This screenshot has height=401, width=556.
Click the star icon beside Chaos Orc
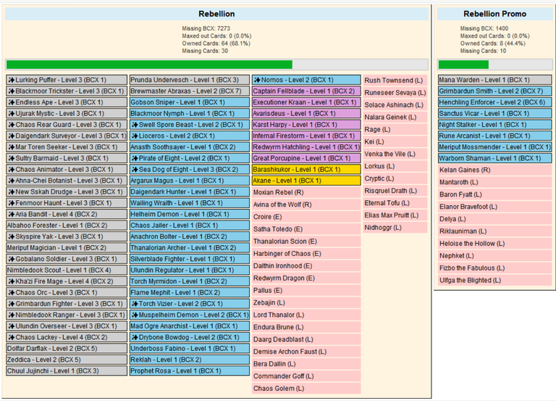pos(12,293)
